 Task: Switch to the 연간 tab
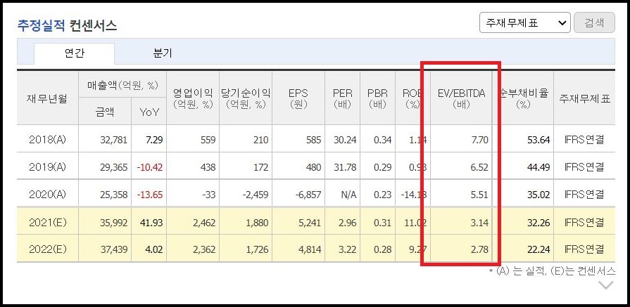point(75,53)
